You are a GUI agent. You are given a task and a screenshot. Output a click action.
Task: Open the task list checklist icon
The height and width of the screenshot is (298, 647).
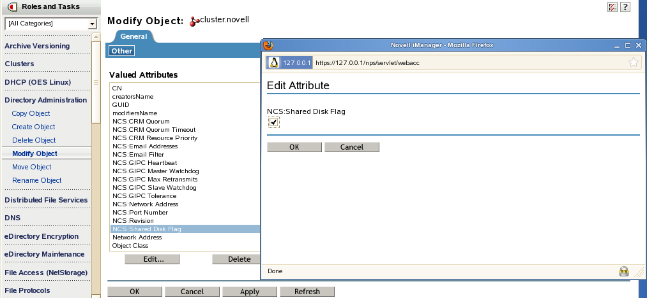point(613,6)
